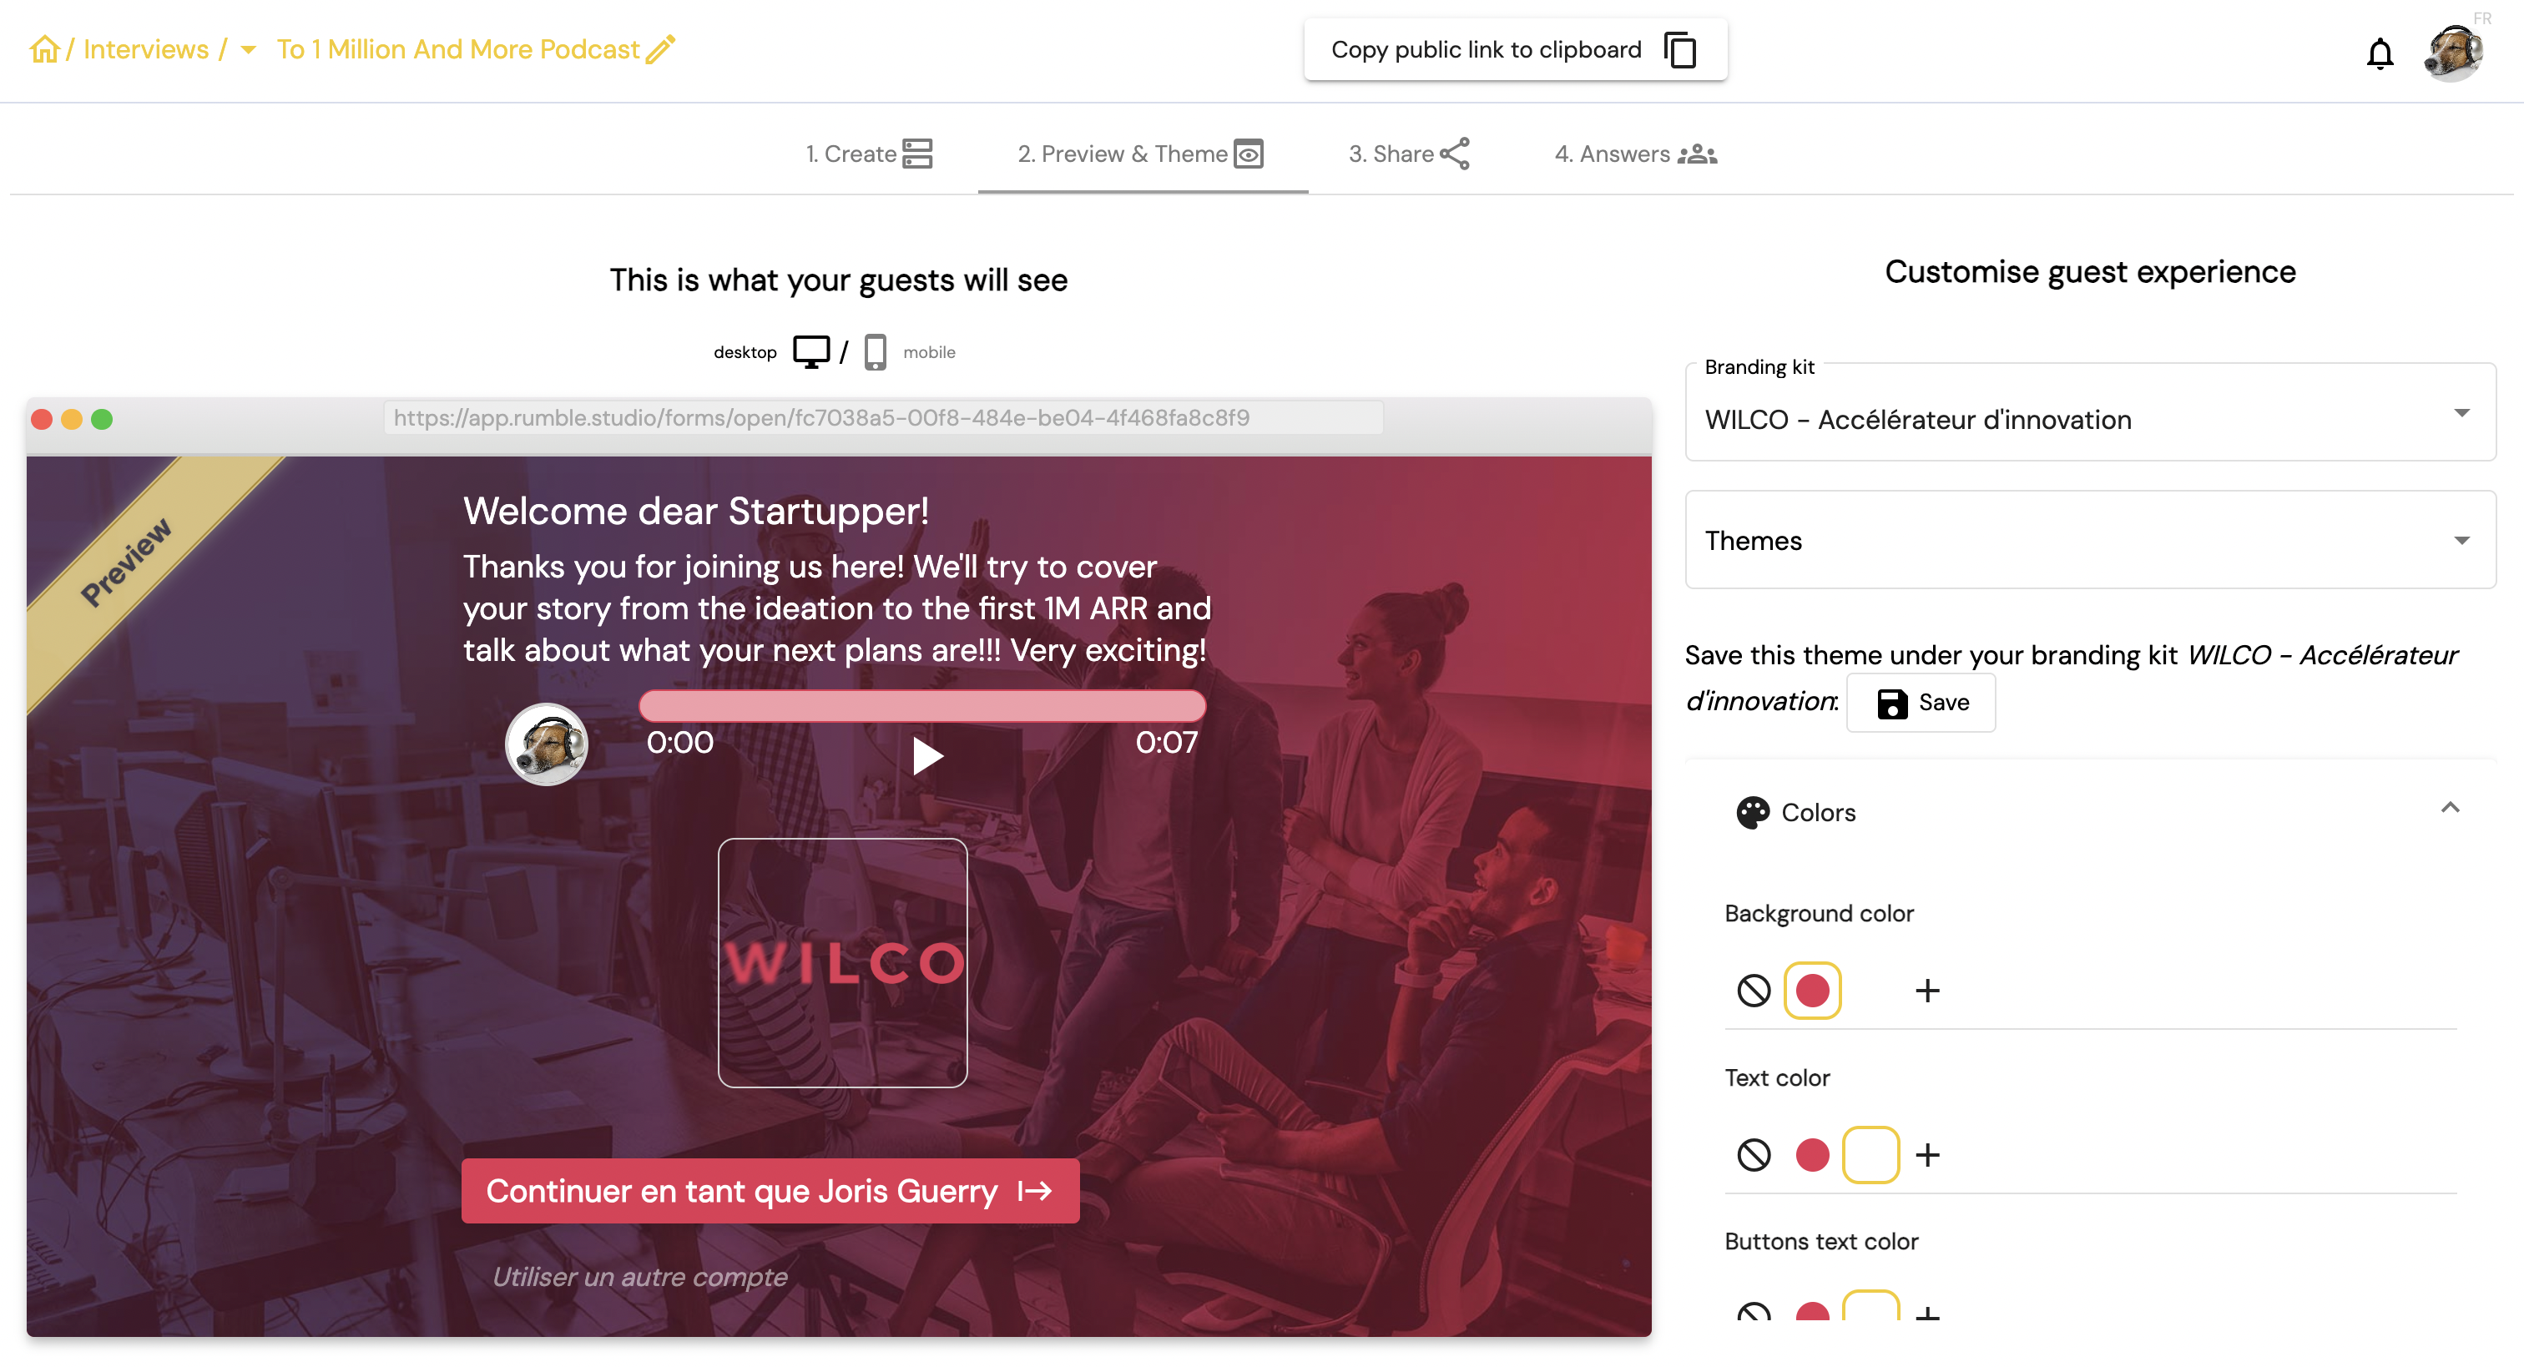This screenshot has height=1367, width=2524.
Task: Copy public link to clipboard
Action: coord(1514,50)
